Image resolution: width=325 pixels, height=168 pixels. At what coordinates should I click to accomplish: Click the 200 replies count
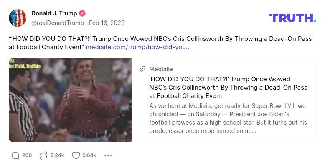[x=27, y=155]
